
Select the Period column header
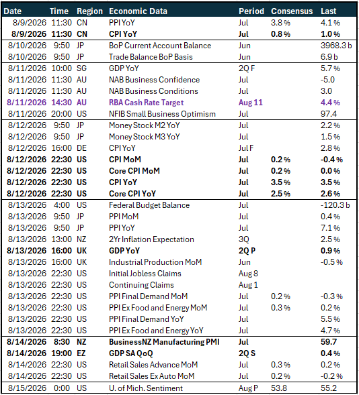tap(251, 11)
